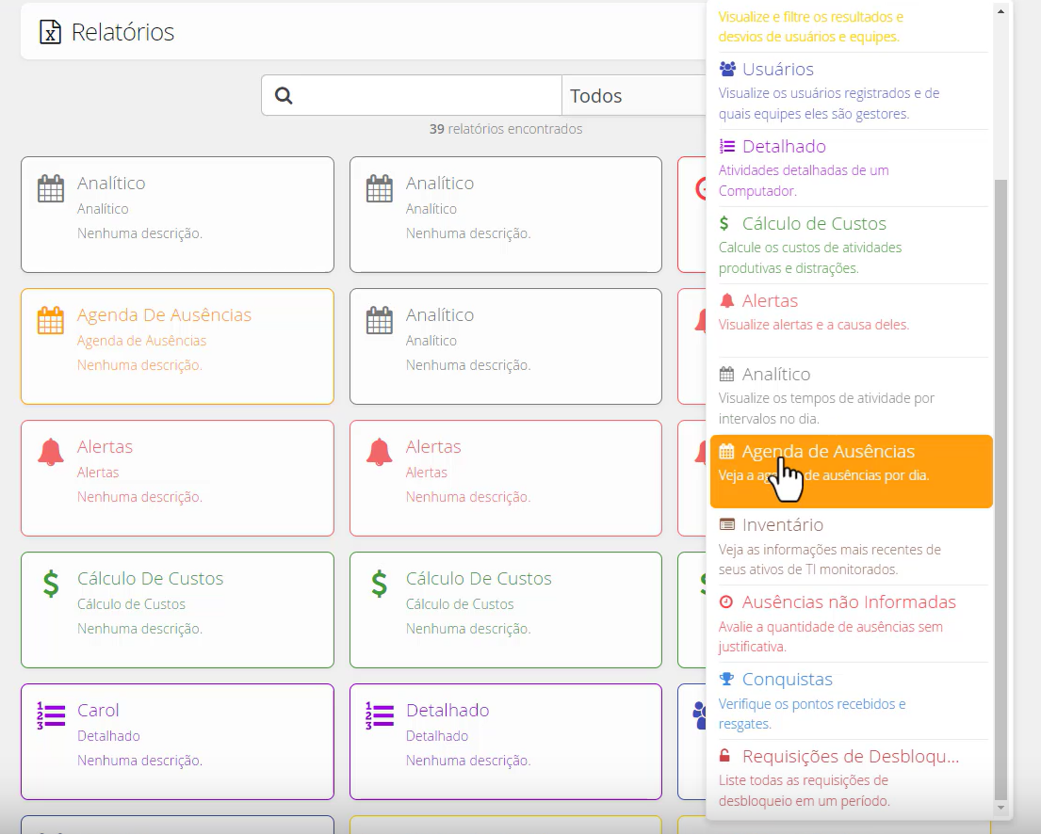Click the bell icon beside Alertas in dropdown
The height and width of the screenshot is (834, 1041).
727,300
